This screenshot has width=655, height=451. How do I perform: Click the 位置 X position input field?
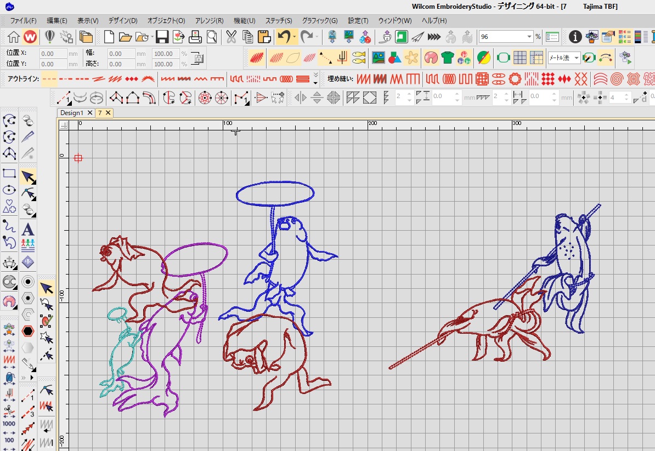coord(53,53)
